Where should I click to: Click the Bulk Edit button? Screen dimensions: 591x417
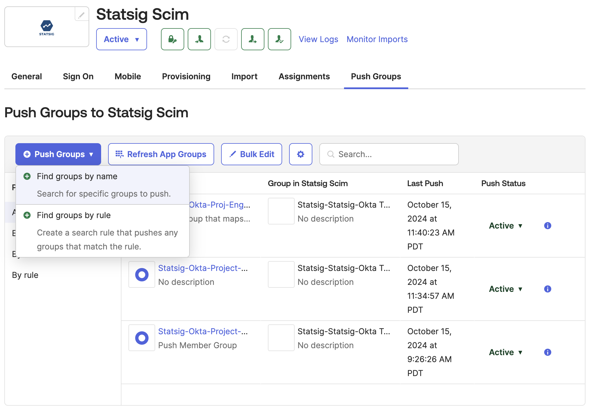[x=251, y=154]
